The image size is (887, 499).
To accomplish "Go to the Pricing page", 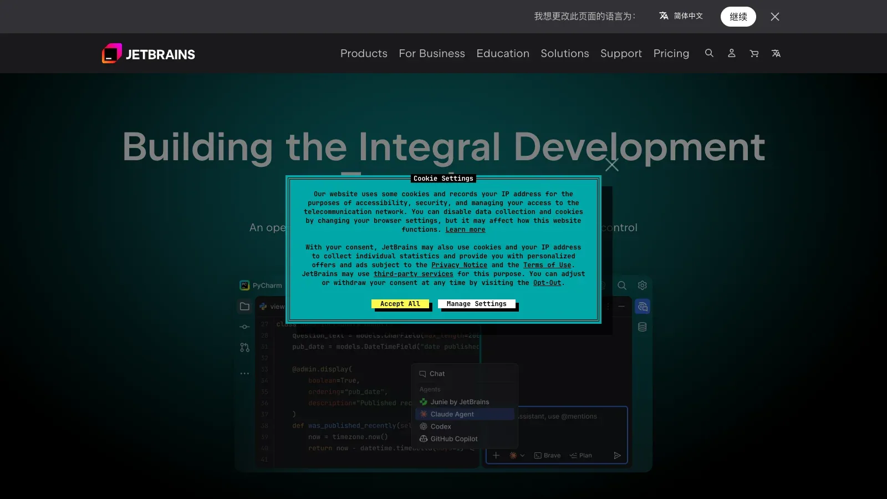I will [x=671, y=53].
